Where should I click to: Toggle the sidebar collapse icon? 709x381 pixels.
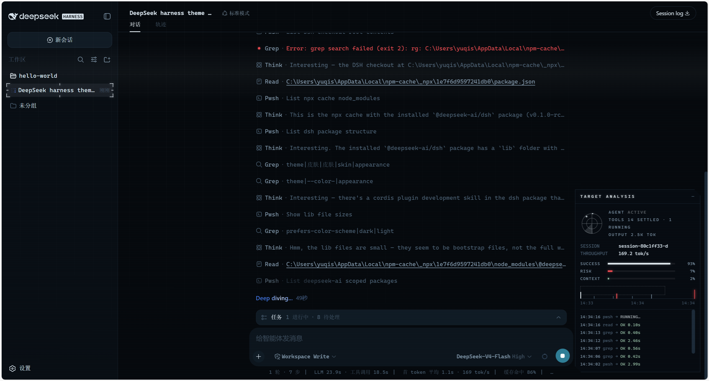coord(107,16)
